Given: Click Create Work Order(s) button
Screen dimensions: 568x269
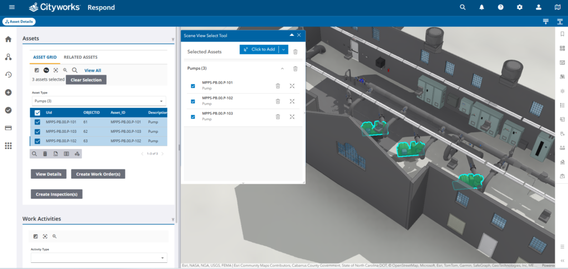Looking at the screenshot, I should [x=98, y=174].
